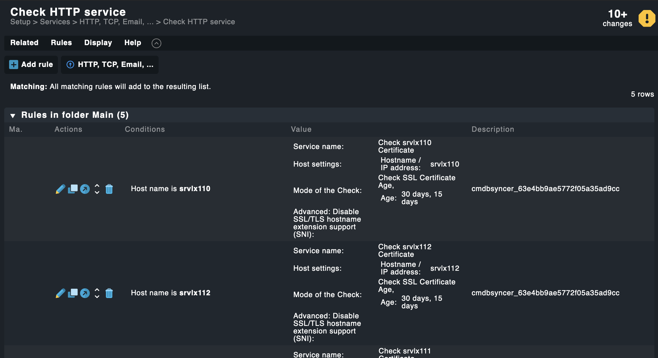Open the Display menu
Screen dimensions: 658x358
(98, 43)
